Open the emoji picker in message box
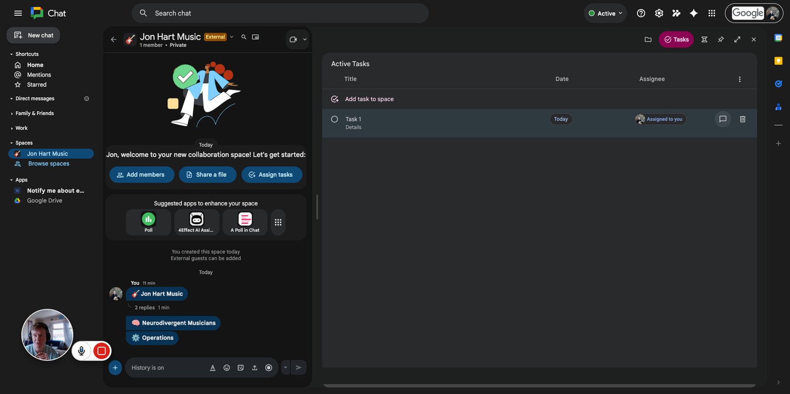 pyautogui.click(x=227, y=367)
